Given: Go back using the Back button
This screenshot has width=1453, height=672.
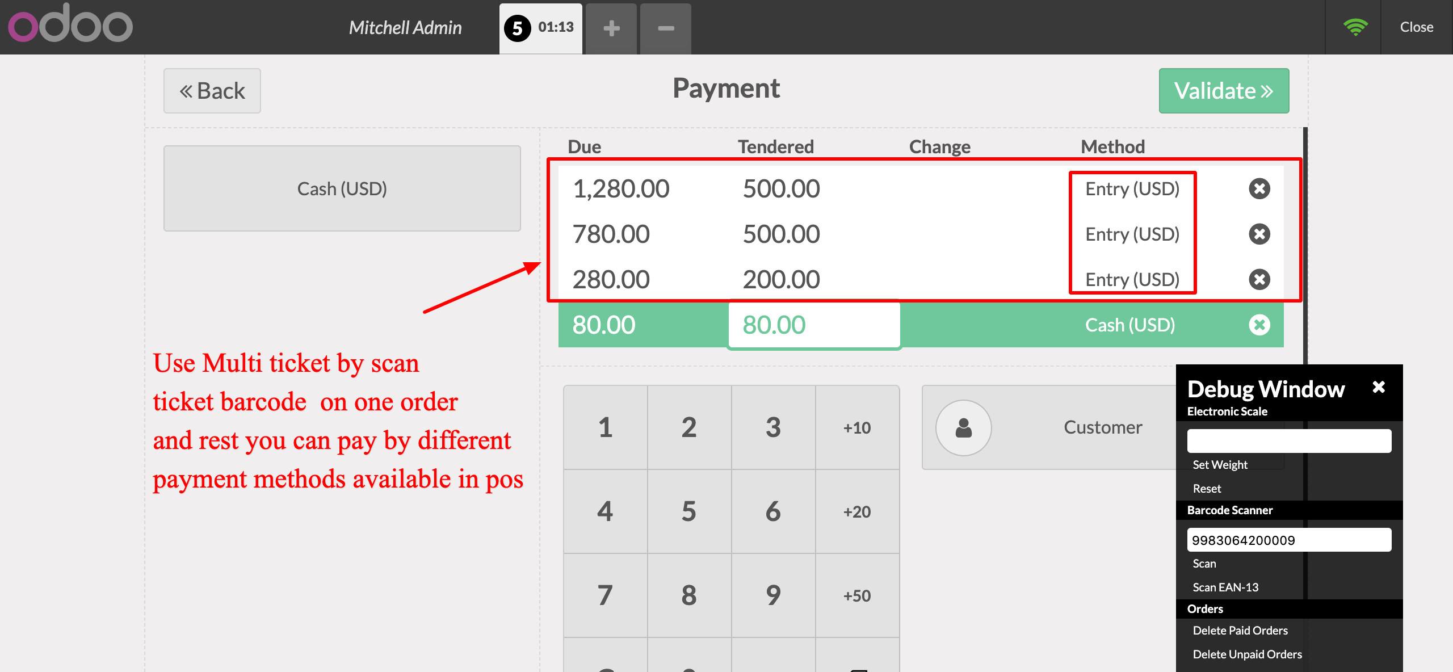Looking at the screenshot, I should point(212,91).
